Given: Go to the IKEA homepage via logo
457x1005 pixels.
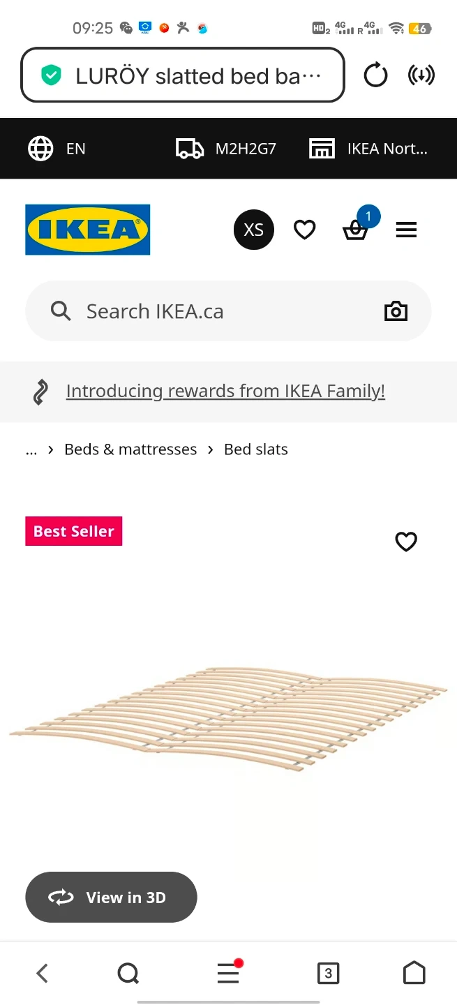Looking at the screenshot, I should coord(88,230).
